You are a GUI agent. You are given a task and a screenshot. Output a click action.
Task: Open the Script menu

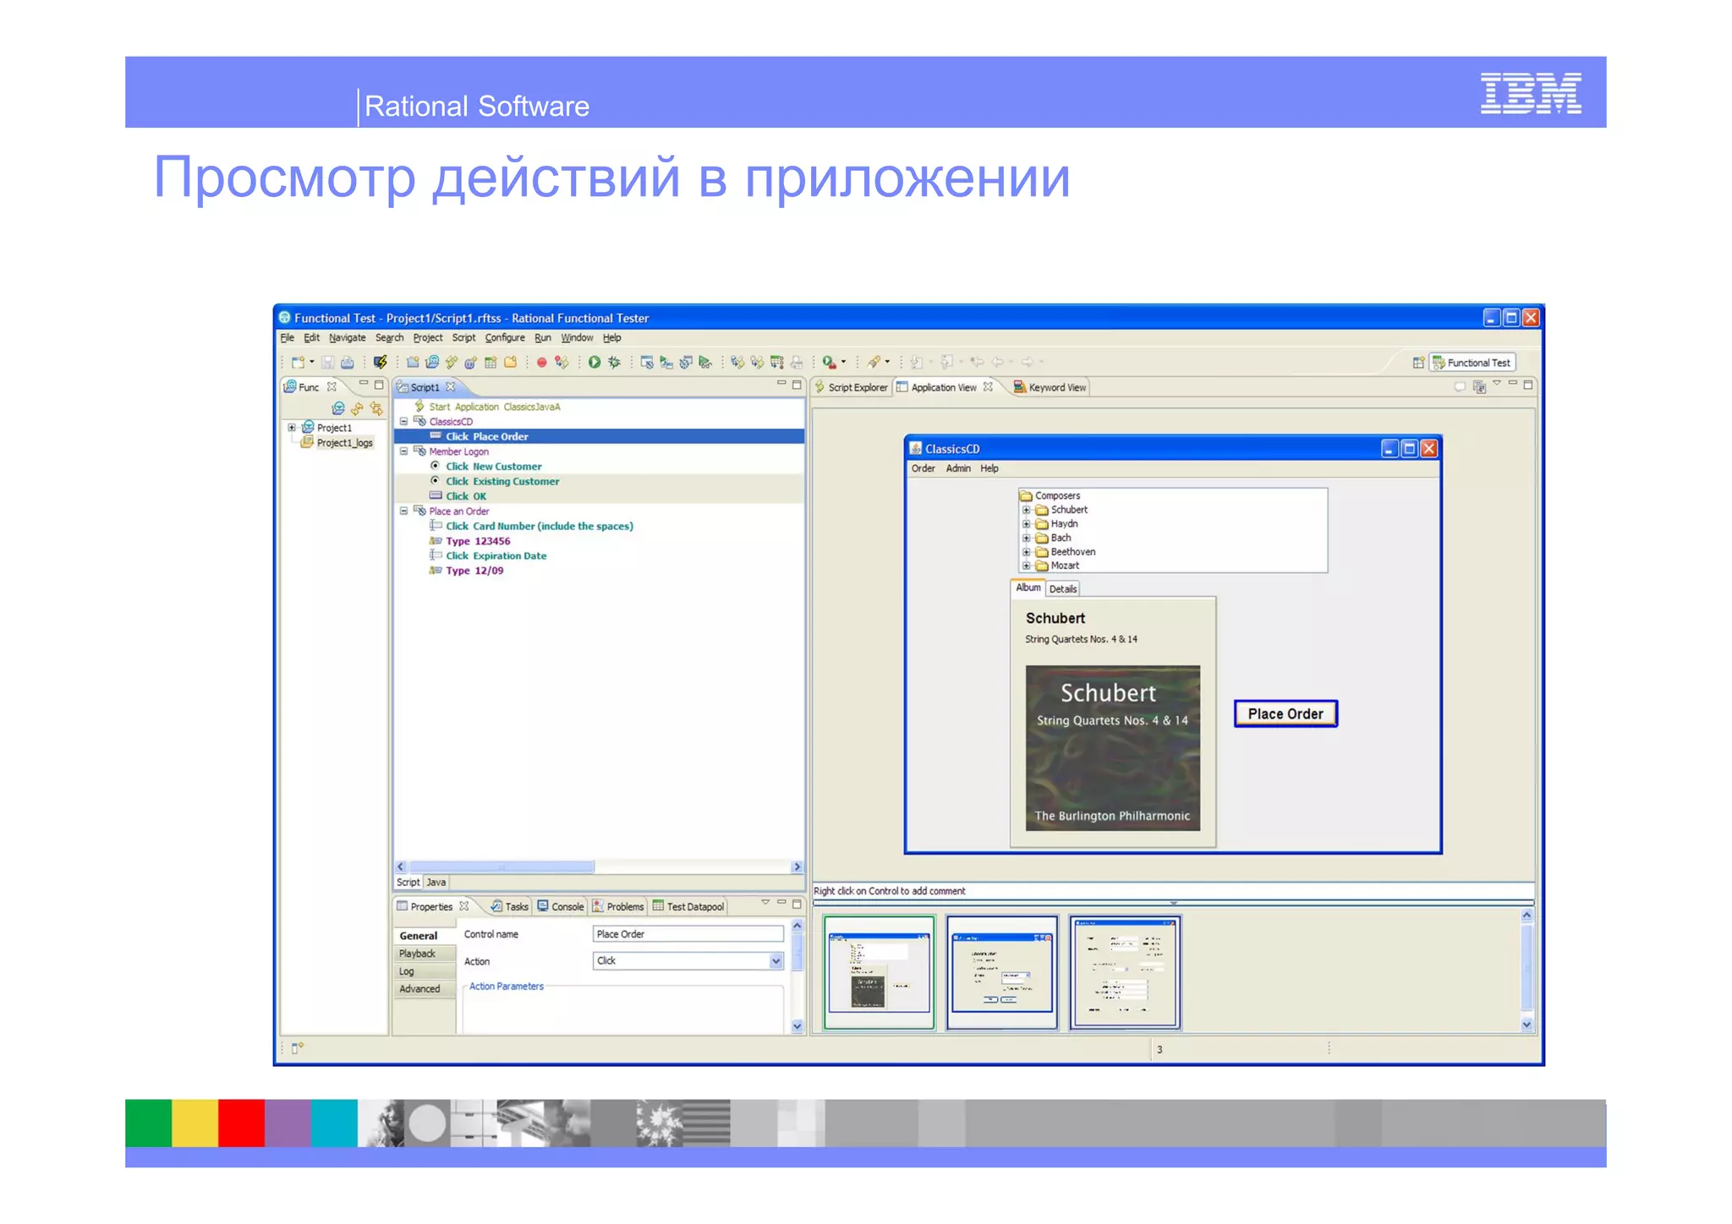[463, 337]
